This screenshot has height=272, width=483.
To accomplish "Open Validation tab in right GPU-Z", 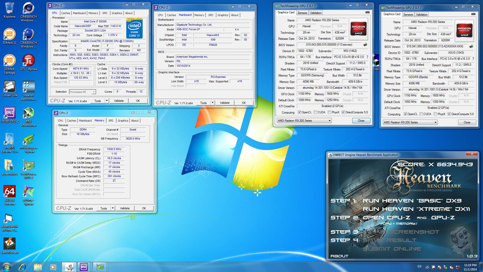I will [x=422, y=15].
